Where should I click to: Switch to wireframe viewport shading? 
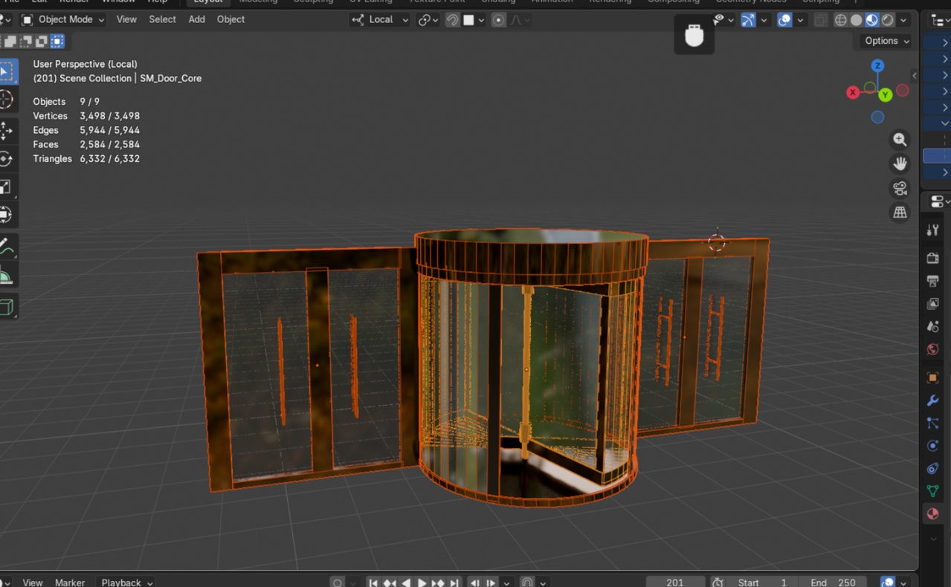840,20
